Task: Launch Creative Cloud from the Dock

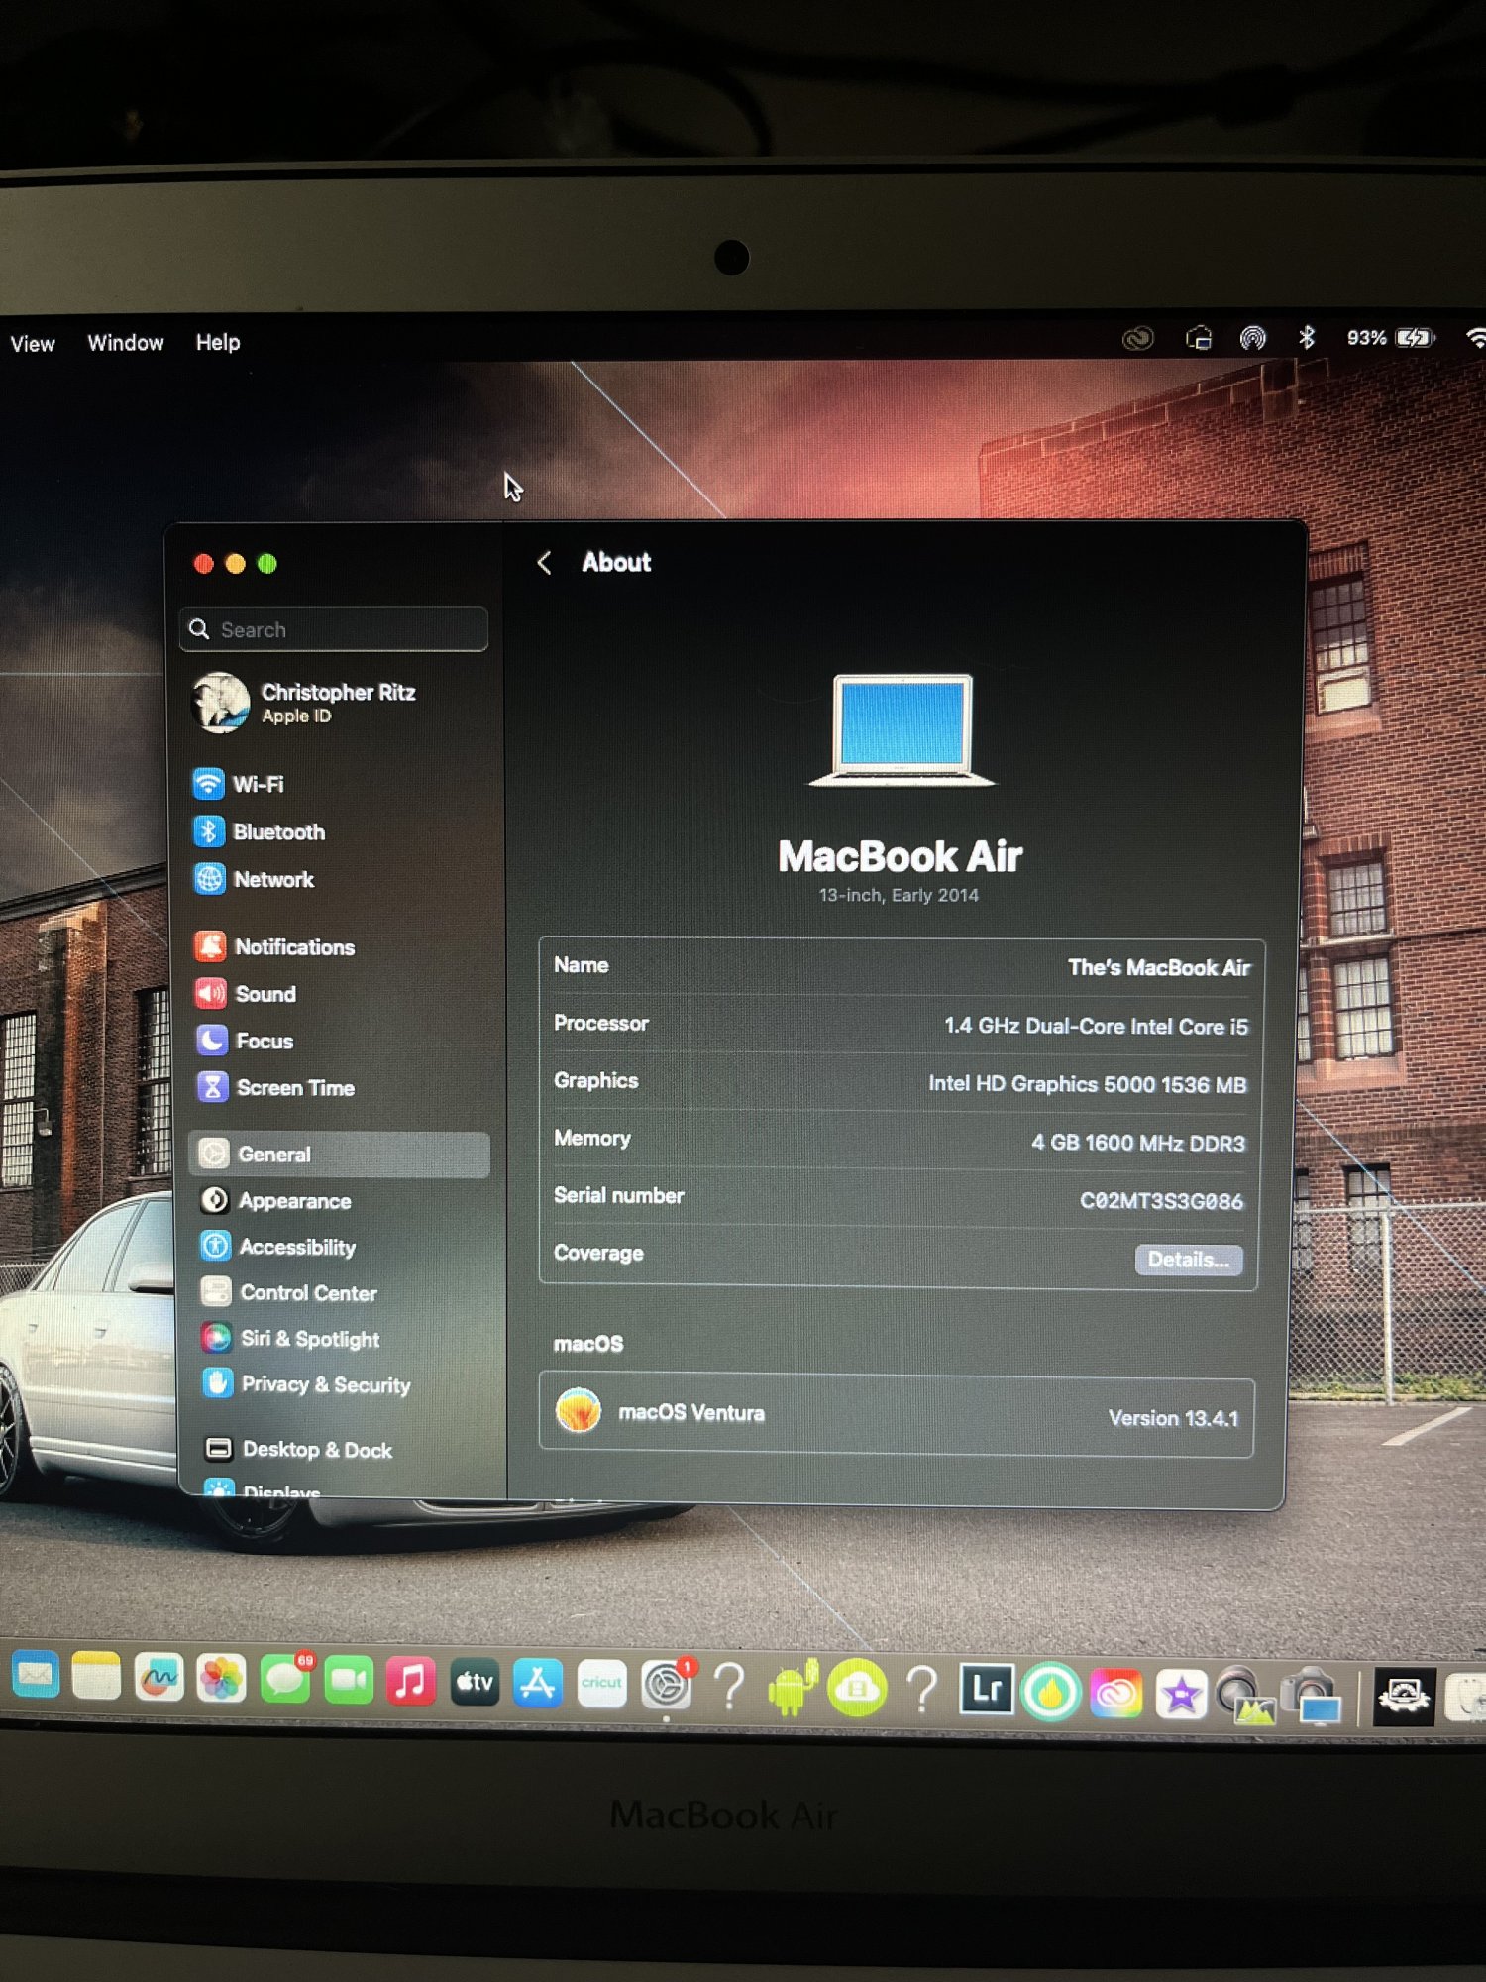Action: coord(1116,1693)
